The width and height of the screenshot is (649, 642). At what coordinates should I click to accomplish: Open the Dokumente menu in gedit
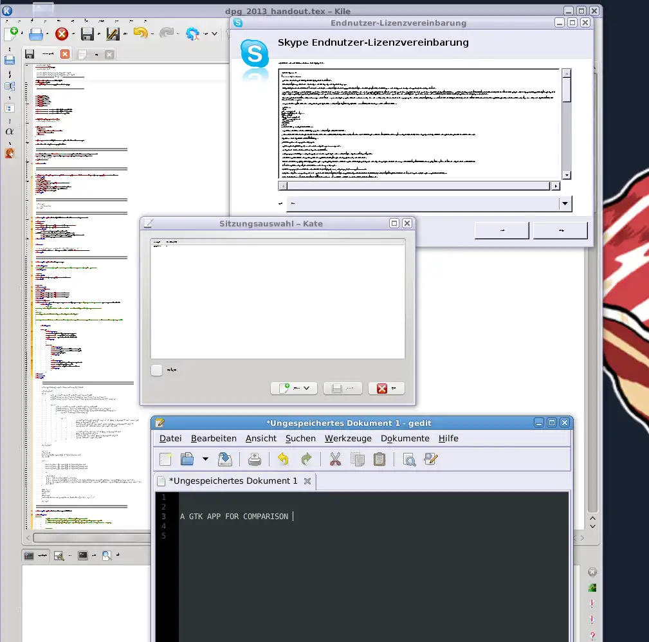(405, 438)
